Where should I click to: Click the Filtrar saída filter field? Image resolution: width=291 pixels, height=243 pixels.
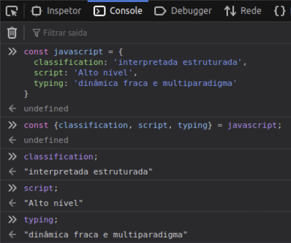(65, 33)
